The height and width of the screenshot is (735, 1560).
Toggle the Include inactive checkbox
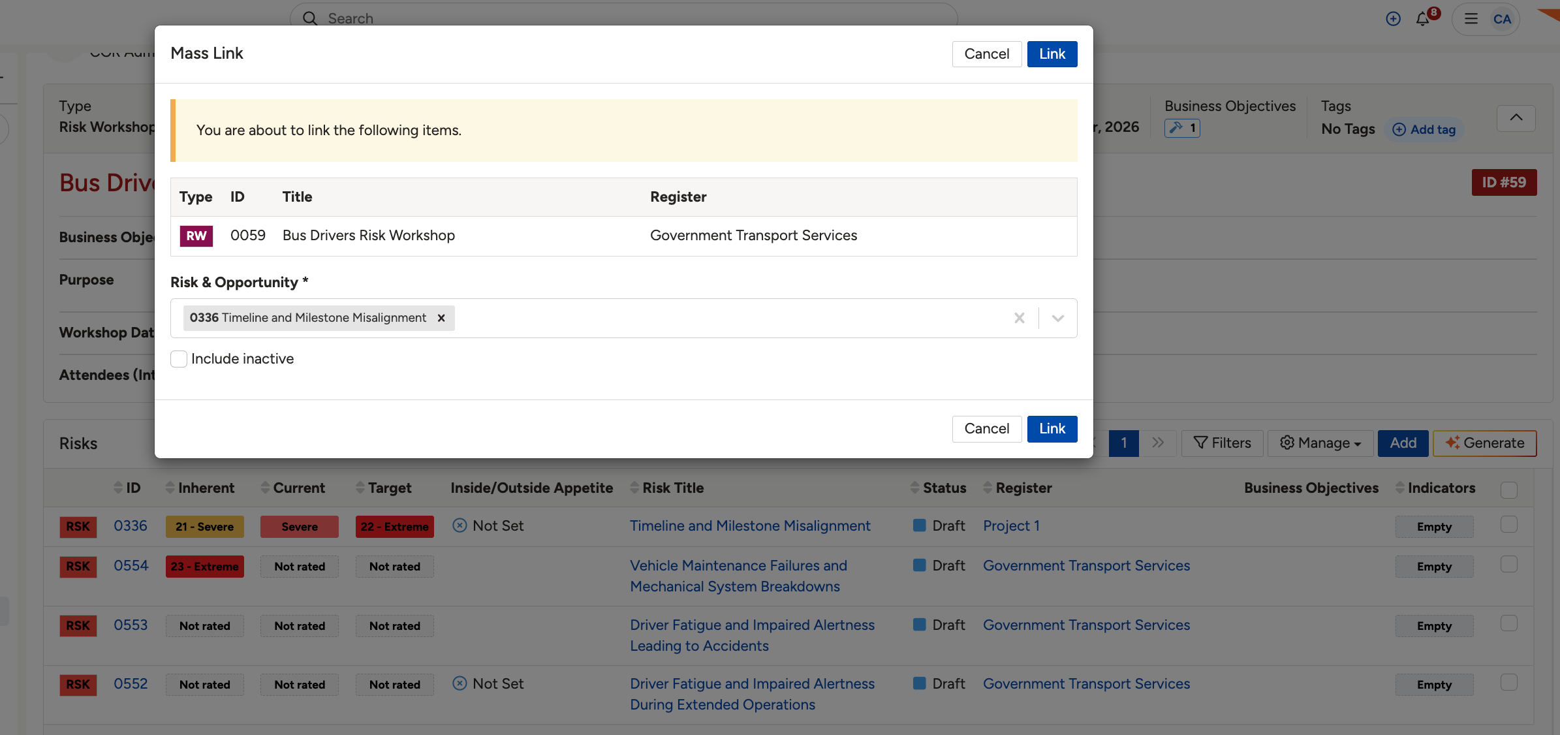(179, 359)
